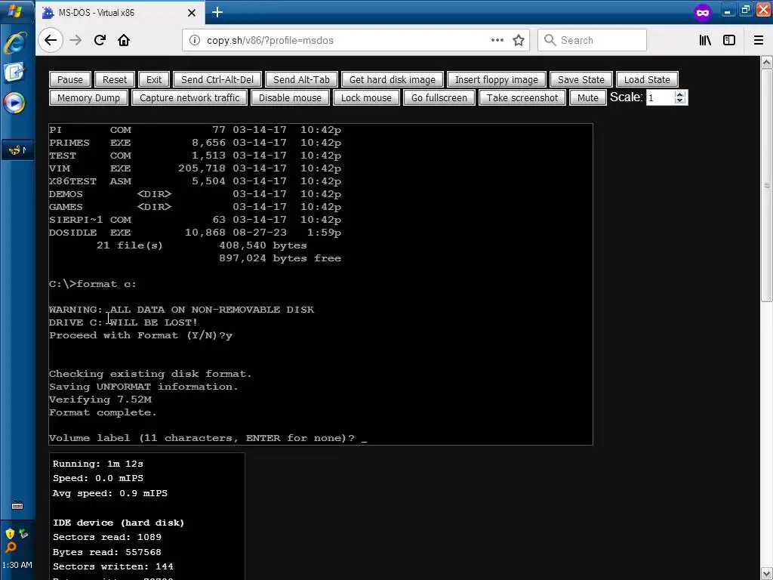Send Ctrl-Alt-Del to the emulator
773x580 pixels.
pos(217,79)
